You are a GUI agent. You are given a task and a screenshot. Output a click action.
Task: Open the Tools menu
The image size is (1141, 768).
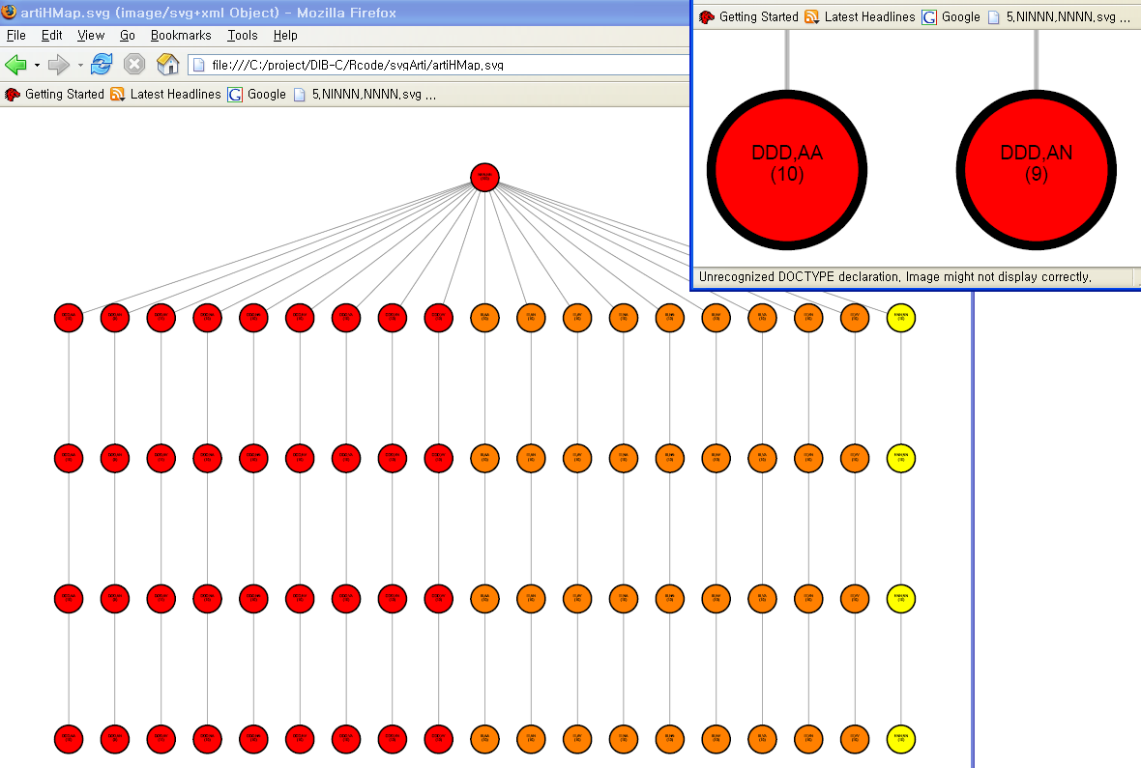tap(243, 35)
